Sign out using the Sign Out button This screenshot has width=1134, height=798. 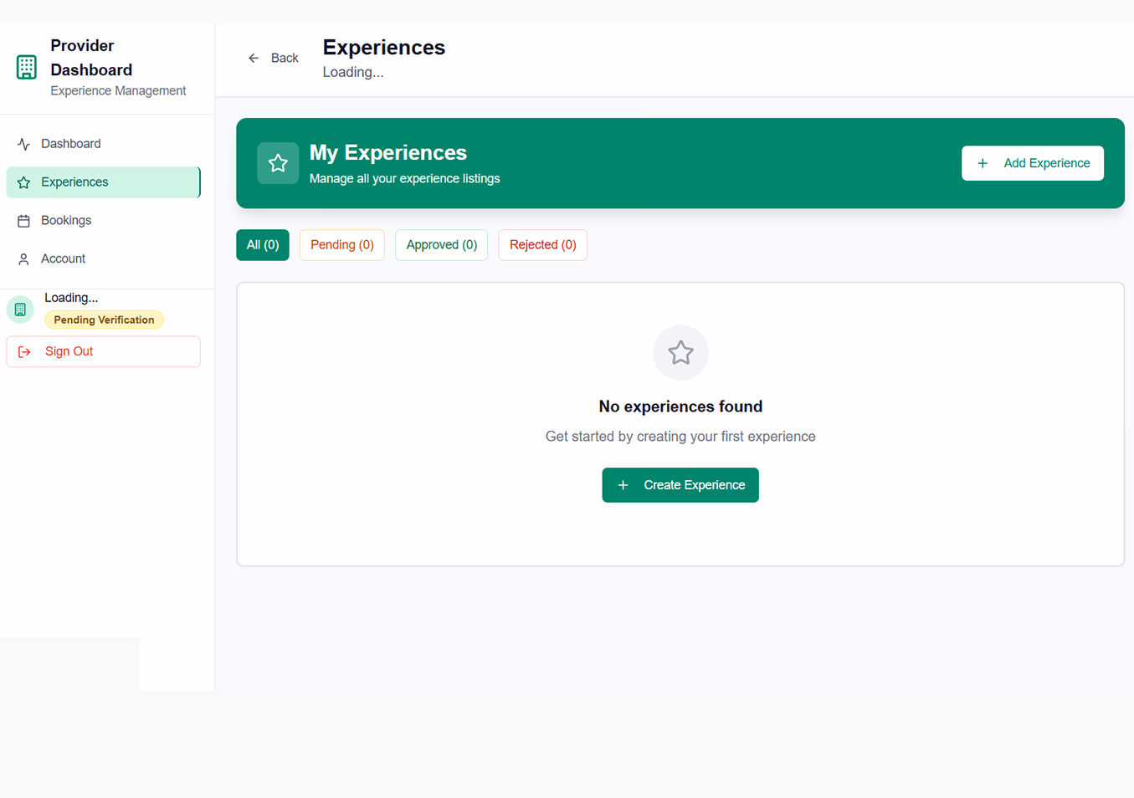pos(103,351)
